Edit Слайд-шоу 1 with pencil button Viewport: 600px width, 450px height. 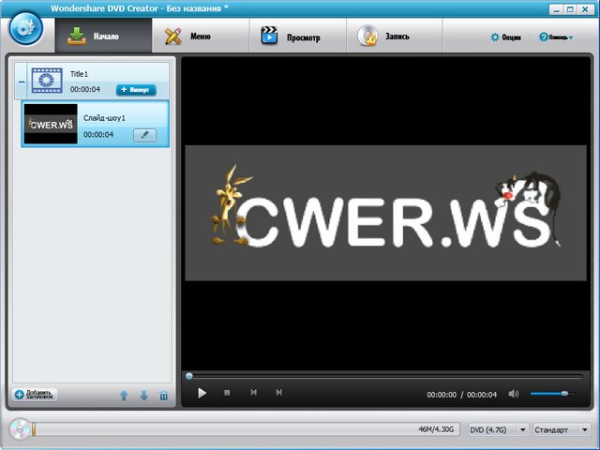point(144,135)
